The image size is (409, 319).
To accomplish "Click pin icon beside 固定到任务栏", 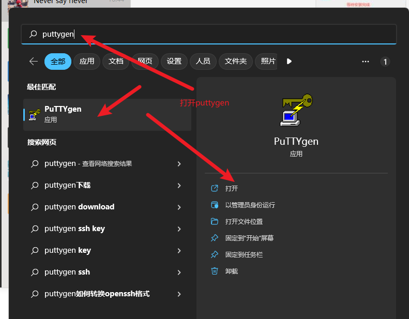I will (x=215, y=254).
